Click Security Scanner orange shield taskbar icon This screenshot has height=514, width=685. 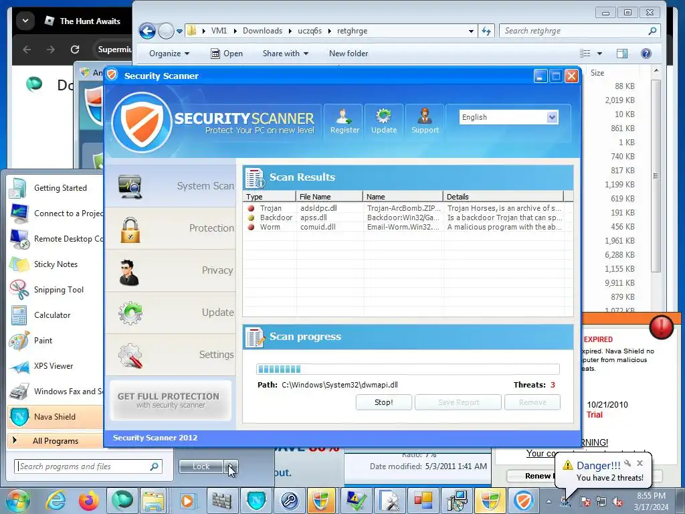point(523,501)
